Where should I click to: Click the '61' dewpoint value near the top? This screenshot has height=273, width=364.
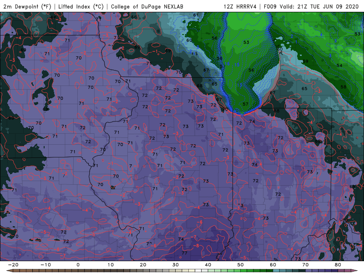pyautogui.click(x=196, y=15)
